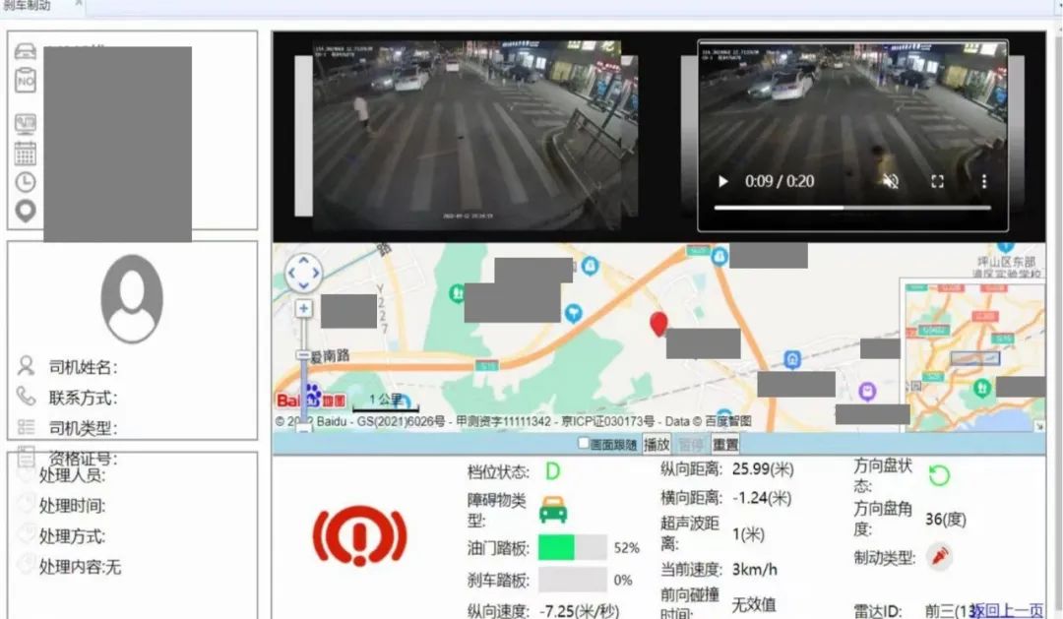
Task: Click the clock time icon
Action: click(x=26, y=182)
